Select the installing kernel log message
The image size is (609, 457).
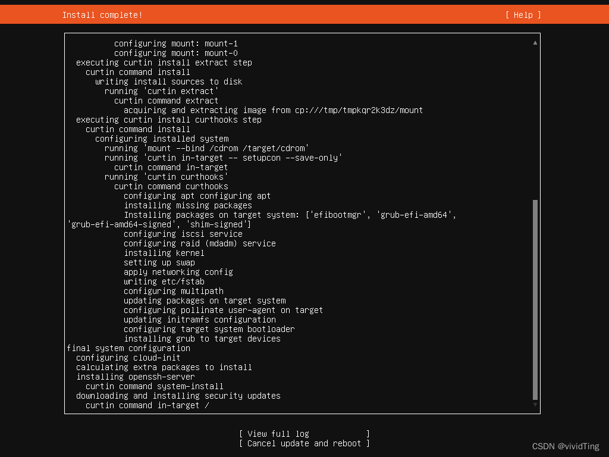(164, 252)
